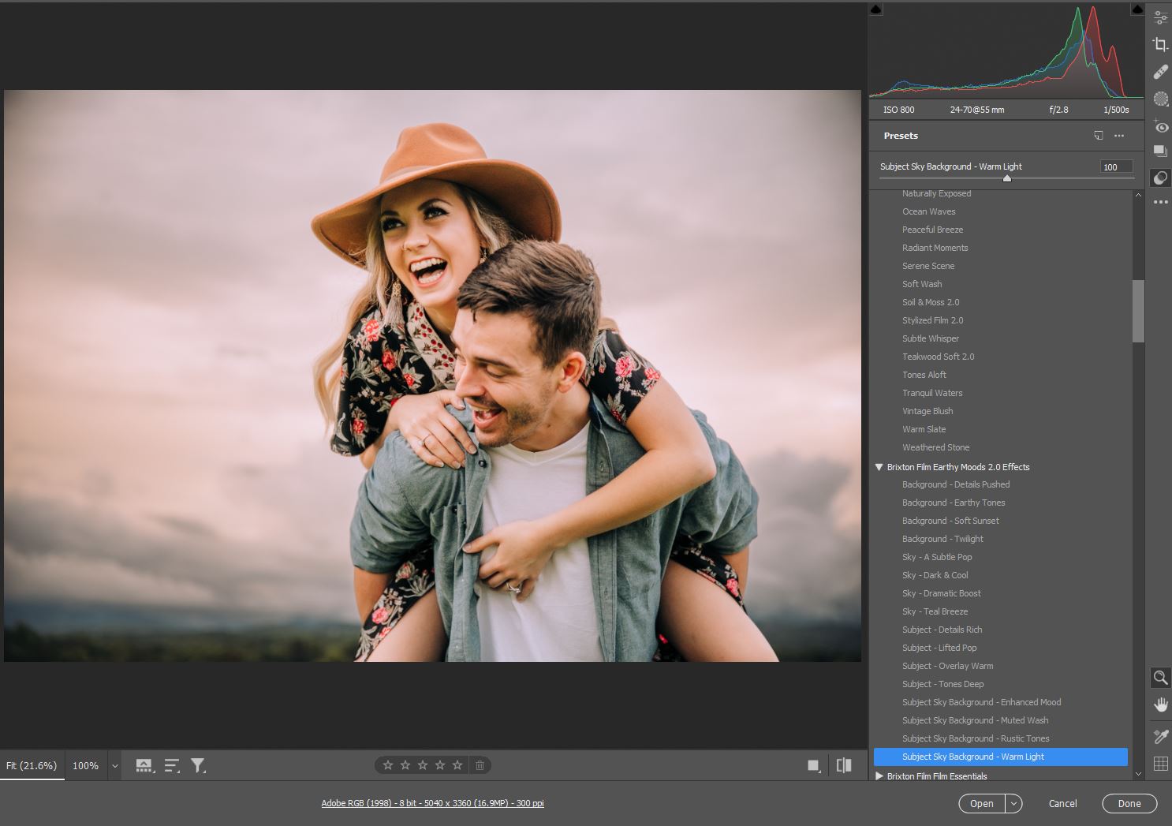1172x826 pixels.
Task: Select the Healing bandage tool
Action: 1160,72
